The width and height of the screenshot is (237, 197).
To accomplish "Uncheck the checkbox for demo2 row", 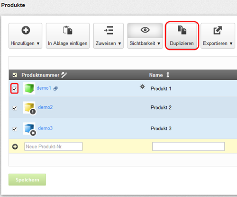I will pyautogui.click(x=15, y=108).
